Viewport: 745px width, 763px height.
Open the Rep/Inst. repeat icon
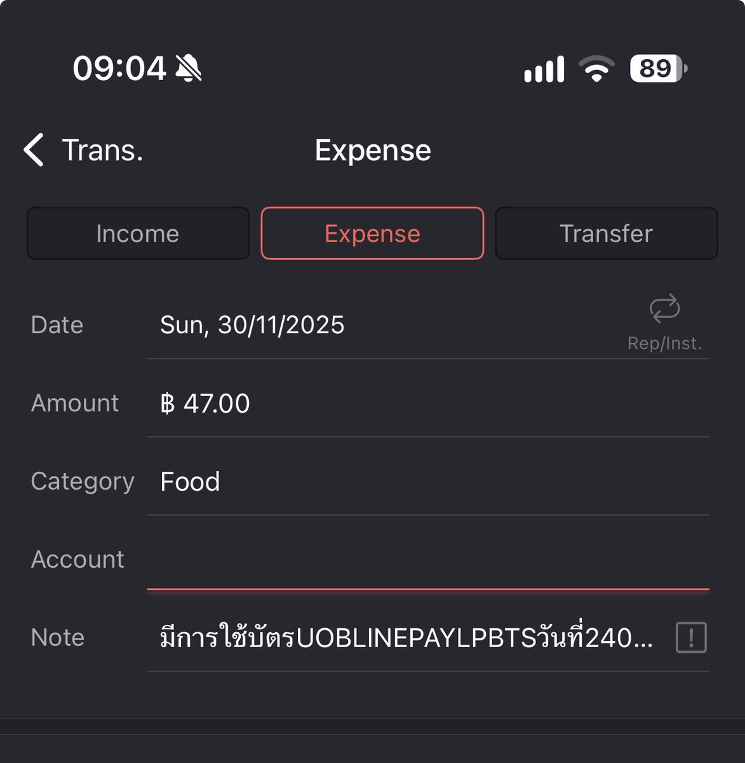tap(664, 308)
